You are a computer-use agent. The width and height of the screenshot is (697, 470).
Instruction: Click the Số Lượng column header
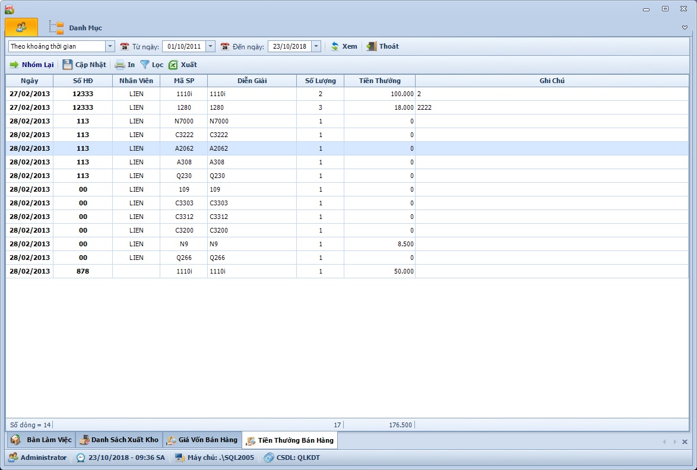click(x=320, y=81)
